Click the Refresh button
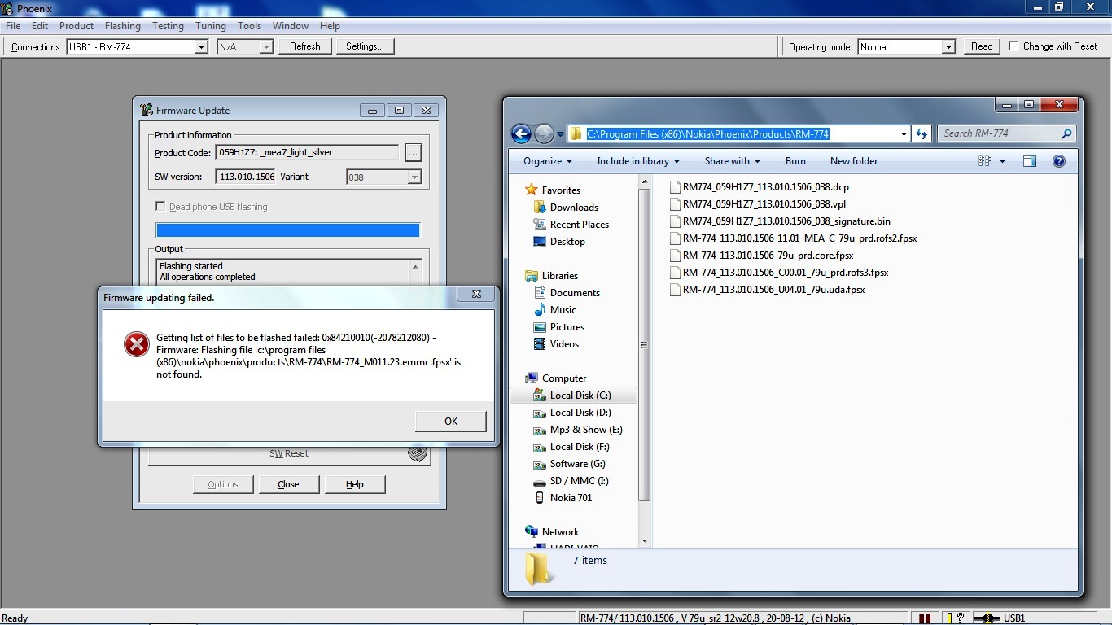 tap(305, 46)
